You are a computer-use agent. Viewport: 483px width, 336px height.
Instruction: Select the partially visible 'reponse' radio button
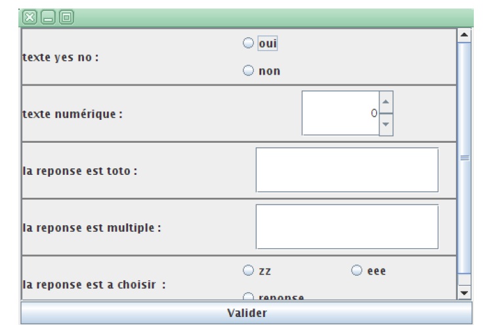tap(248, 296)
